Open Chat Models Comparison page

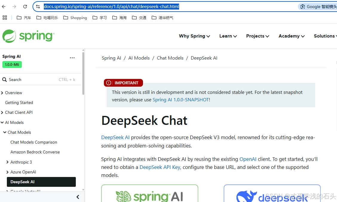tap(34, 142)
